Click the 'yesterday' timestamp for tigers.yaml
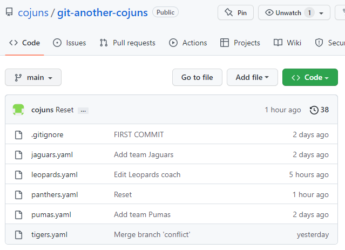Viewport: 345px width, 250px height. tap(313, 234)
